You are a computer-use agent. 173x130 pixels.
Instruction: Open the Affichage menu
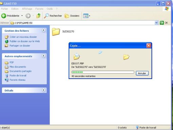(27, 9)
